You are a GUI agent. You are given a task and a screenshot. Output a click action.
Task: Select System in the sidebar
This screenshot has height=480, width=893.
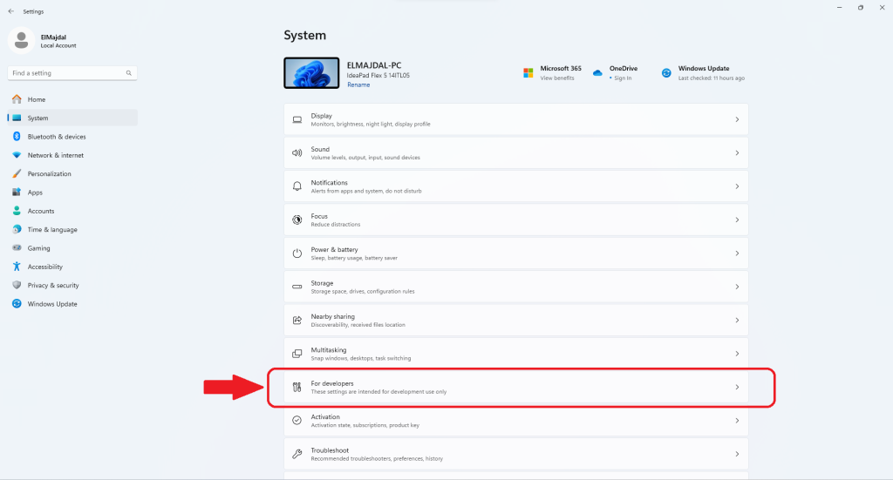tap(72, 118)
